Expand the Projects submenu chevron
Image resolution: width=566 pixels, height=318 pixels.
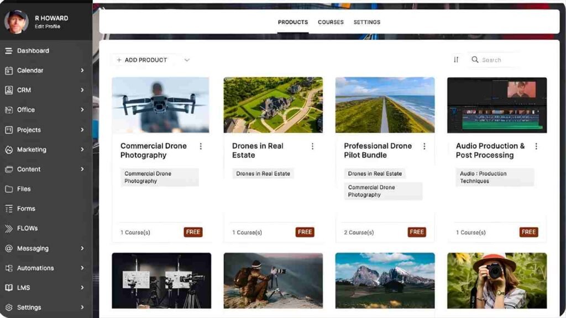82,130
